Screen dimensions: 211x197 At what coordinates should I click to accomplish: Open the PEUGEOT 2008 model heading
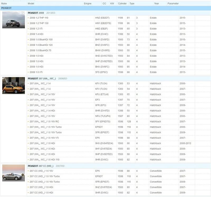[x=36, y=13]
